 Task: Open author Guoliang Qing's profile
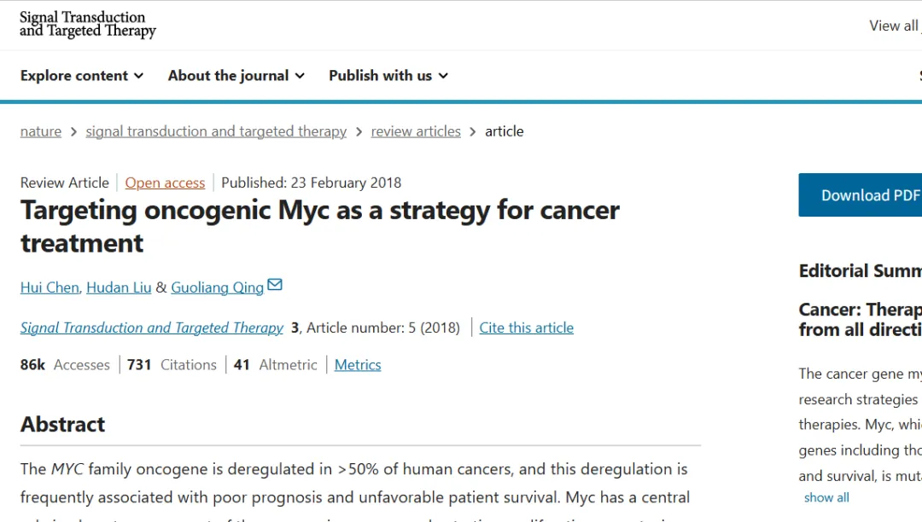[217, 287]
